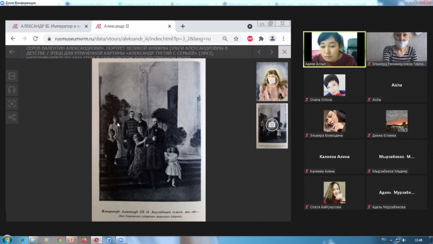Click the back arrow beside the image caption
433x244 pixels.
[x=12, y=52]
